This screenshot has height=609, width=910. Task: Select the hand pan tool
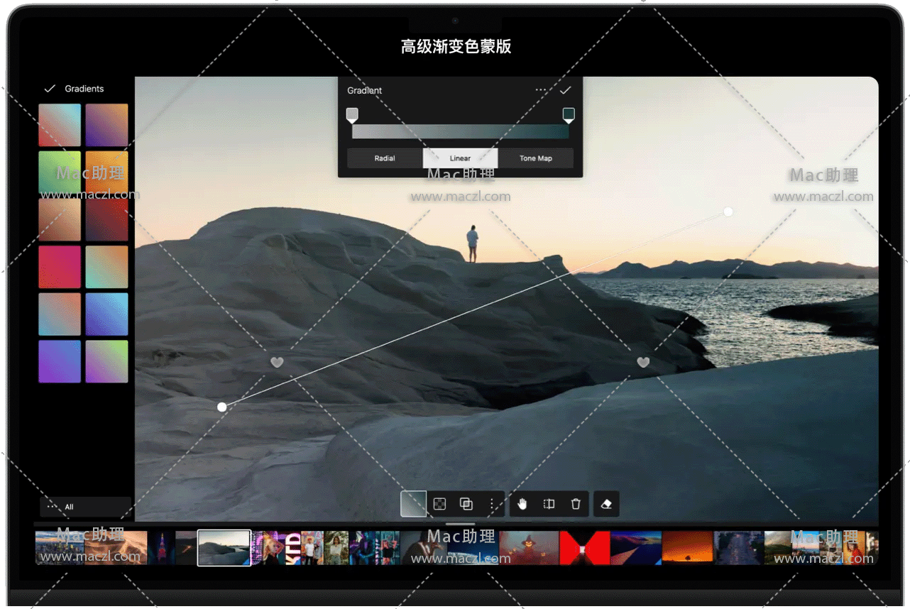tap(522, 504)
